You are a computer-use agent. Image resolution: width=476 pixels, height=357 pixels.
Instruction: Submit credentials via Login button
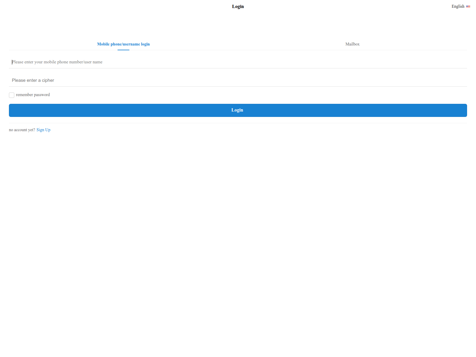(238, 110)
